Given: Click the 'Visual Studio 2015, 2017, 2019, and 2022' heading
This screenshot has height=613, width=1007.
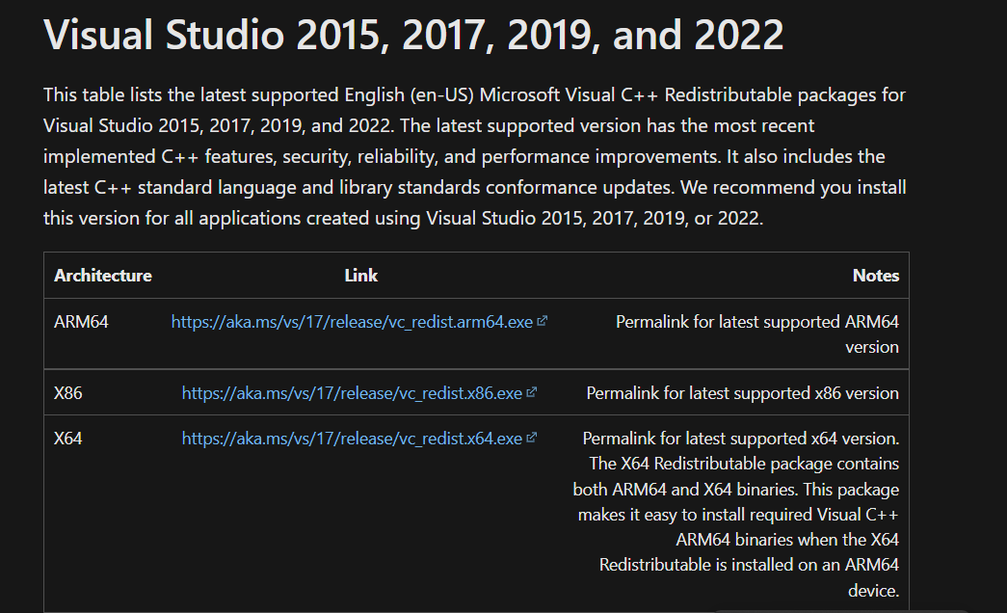Looking at the screenshot, I should tap(413, 34).
